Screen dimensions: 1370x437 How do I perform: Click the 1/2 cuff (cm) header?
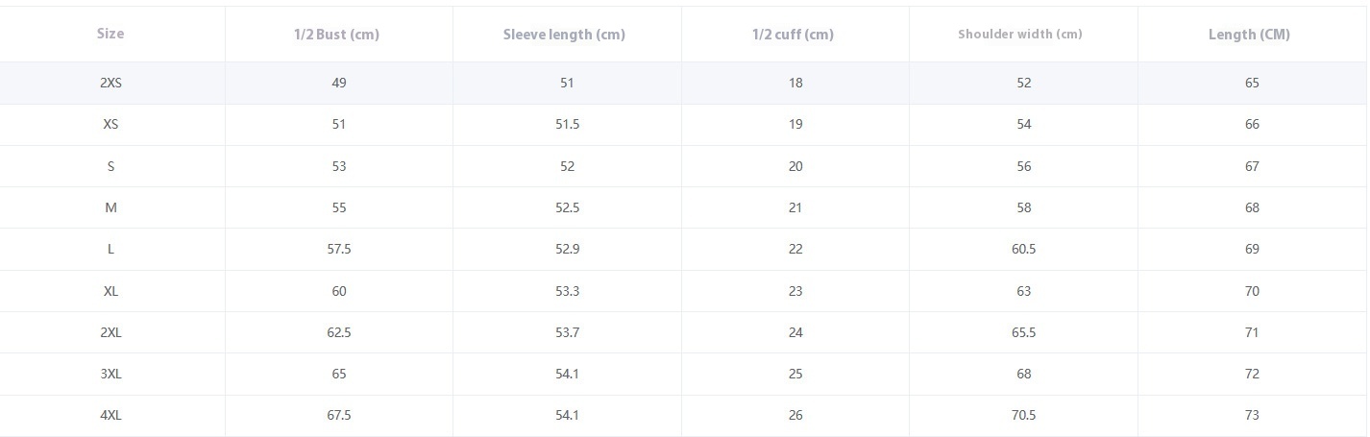coord(793,35)
